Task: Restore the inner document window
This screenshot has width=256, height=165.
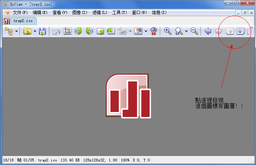Action: 245,13
